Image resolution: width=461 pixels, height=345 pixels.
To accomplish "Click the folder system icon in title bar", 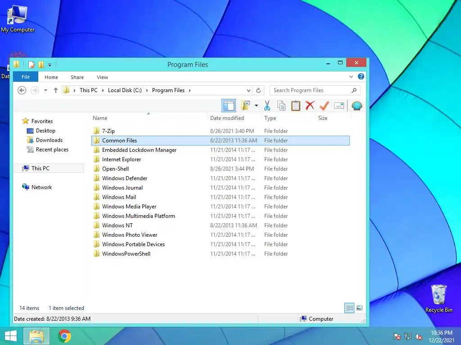I will (17, 64).
